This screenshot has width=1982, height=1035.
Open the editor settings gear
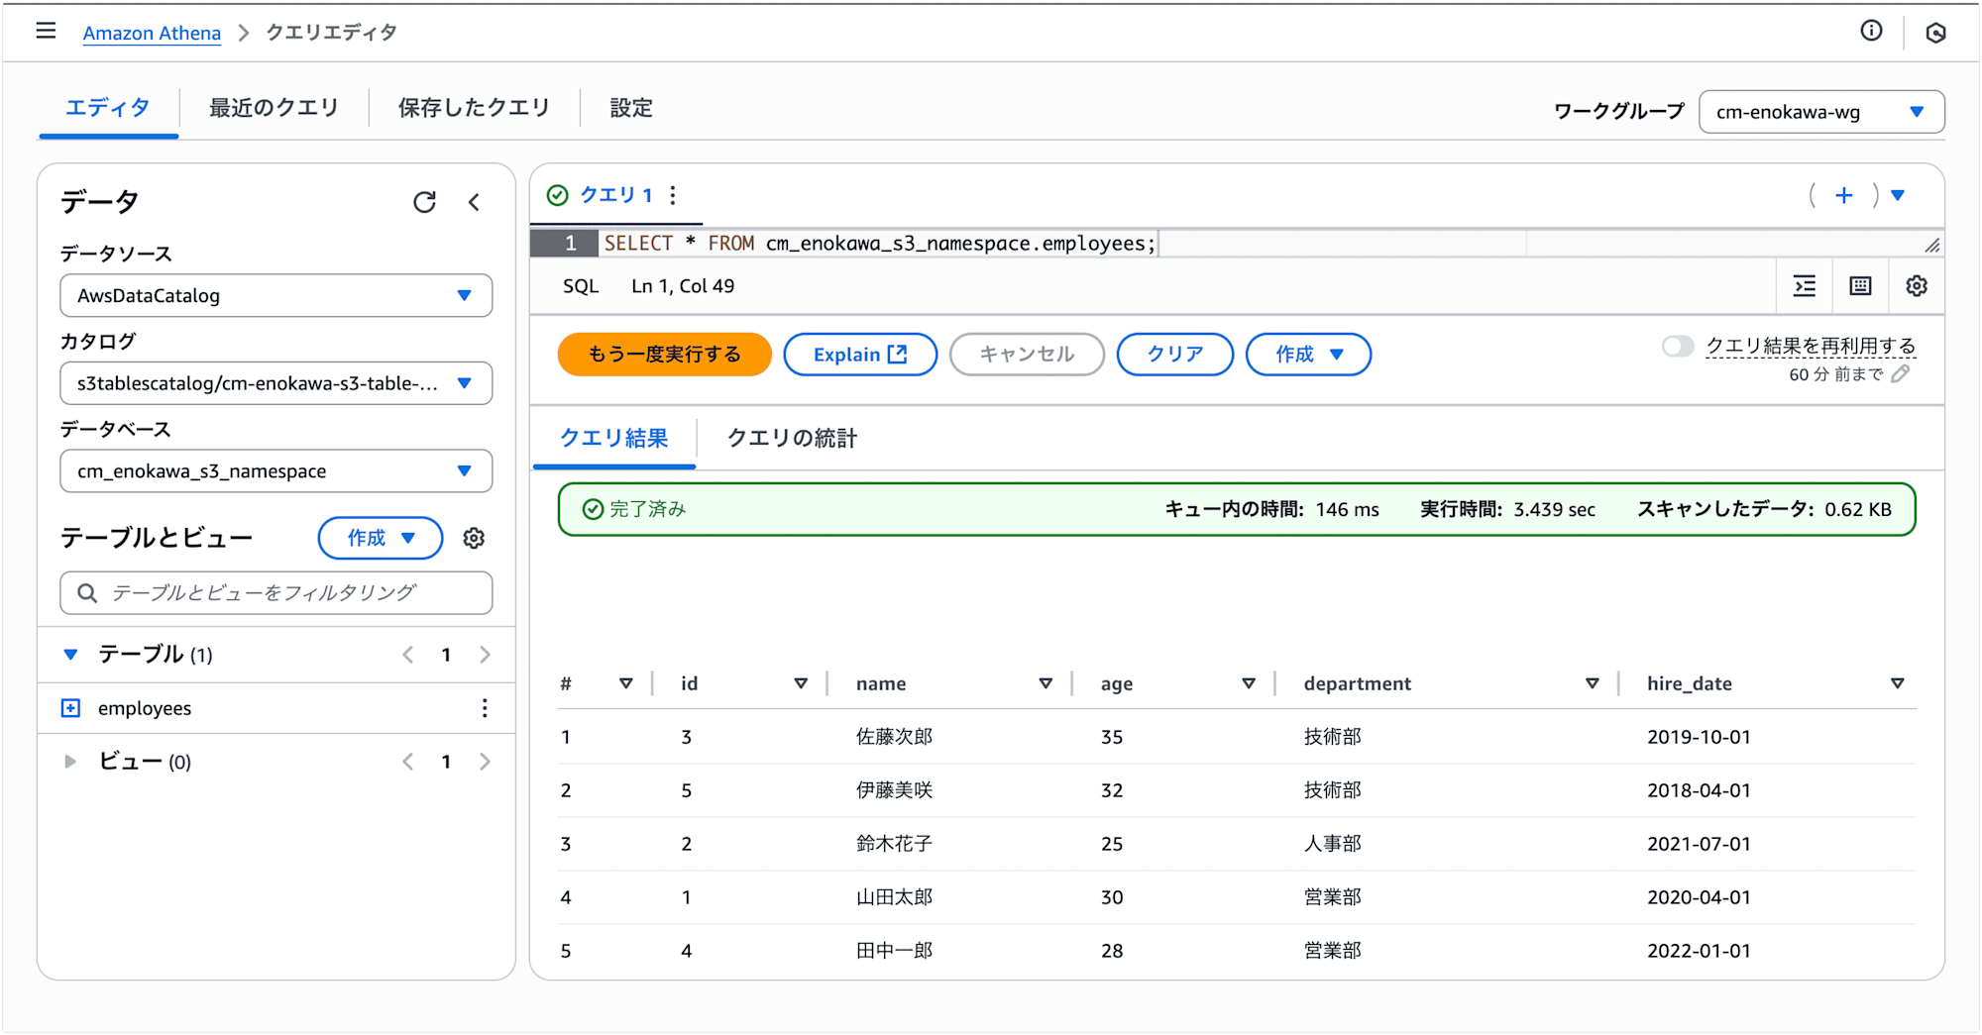pyautogui.click(x=1917, y=286)
